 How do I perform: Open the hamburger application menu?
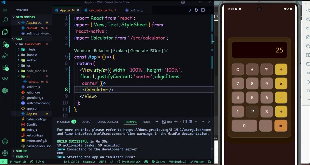(x=5, y=10)
